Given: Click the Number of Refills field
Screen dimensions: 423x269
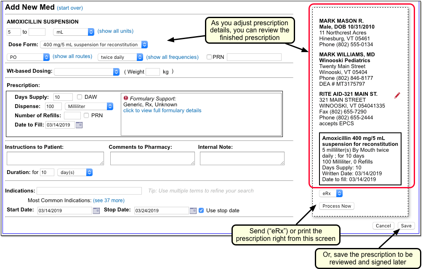Looking at the screenshot, I should (x=72, y=116).
